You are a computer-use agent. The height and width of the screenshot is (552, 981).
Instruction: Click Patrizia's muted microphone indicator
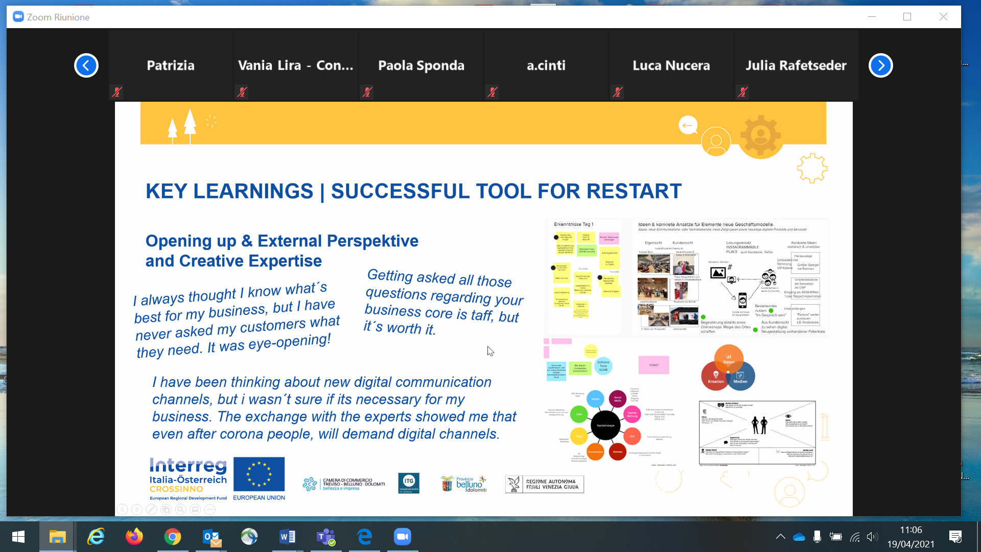117,92
